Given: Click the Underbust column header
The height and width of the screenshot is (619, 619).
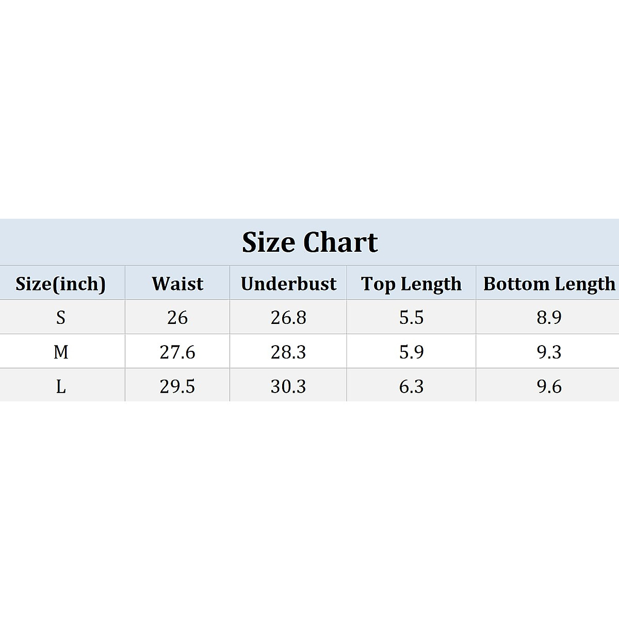Looking at the screenshot, I should click(x=288, y=284).
